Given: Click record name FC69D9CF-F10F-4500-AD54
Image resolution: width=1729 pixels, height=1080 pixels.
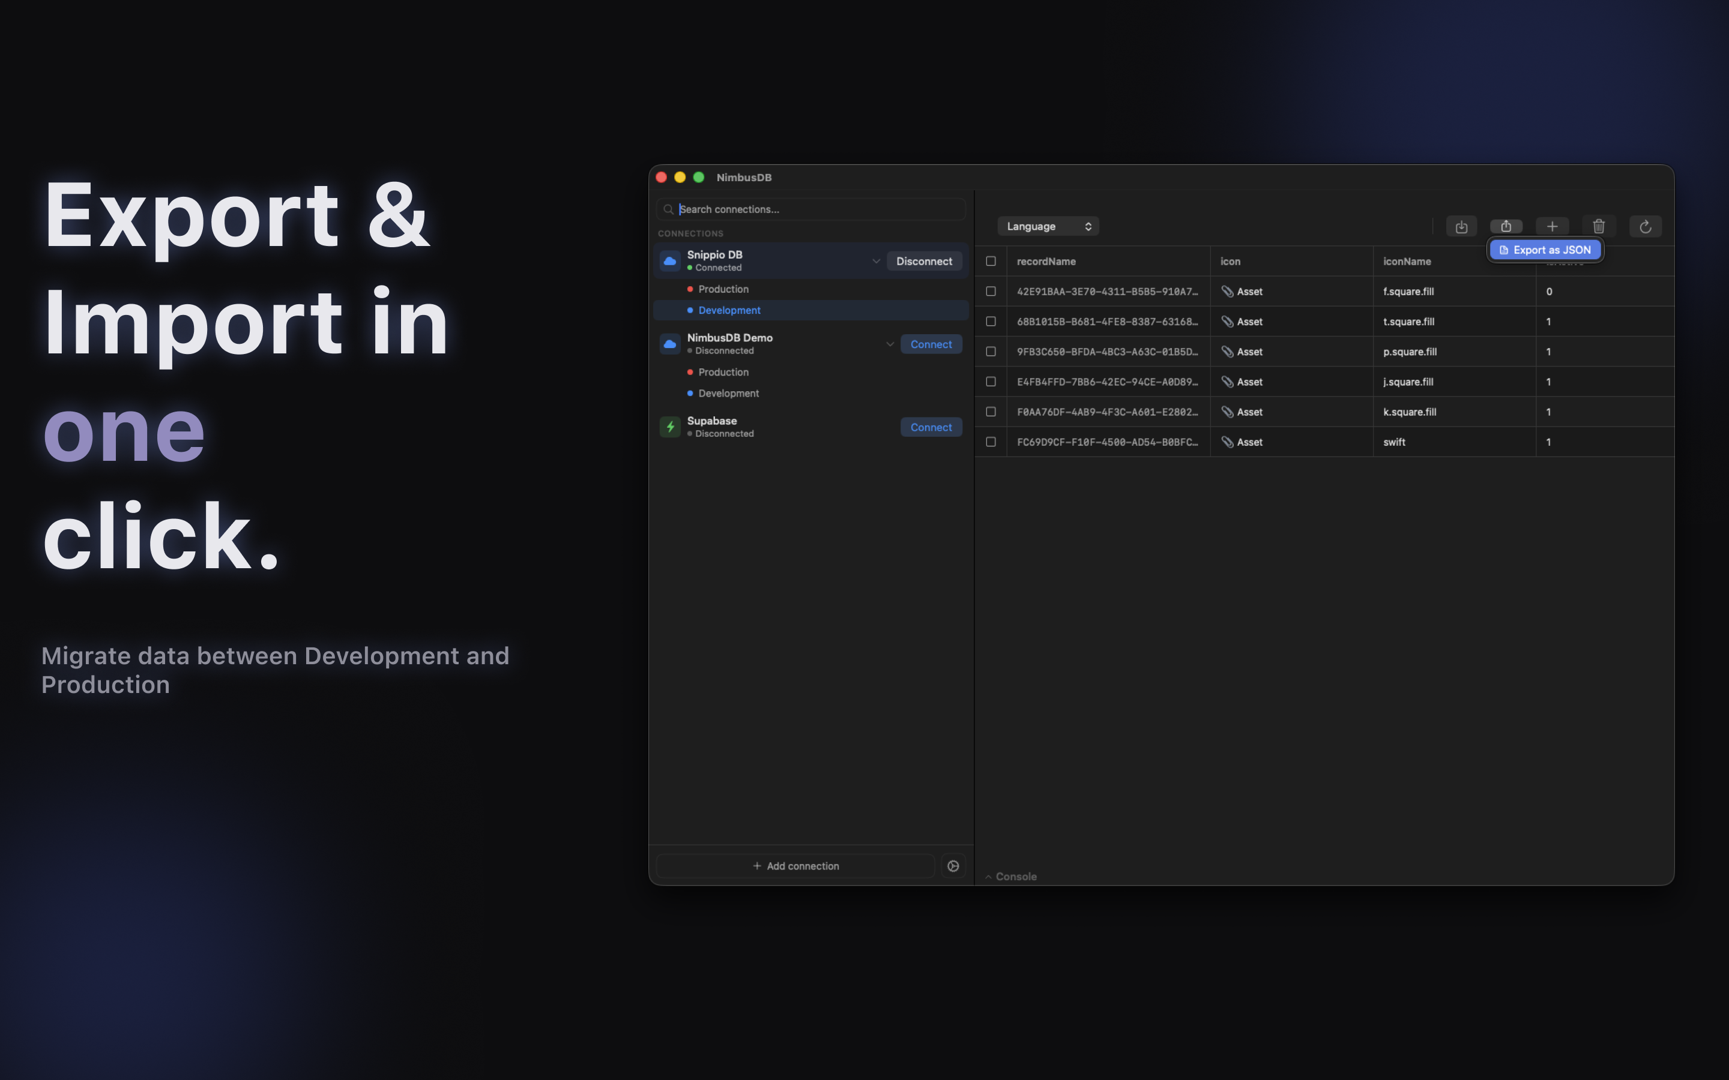Looking at the screenshot, I should pos(1108,442).
